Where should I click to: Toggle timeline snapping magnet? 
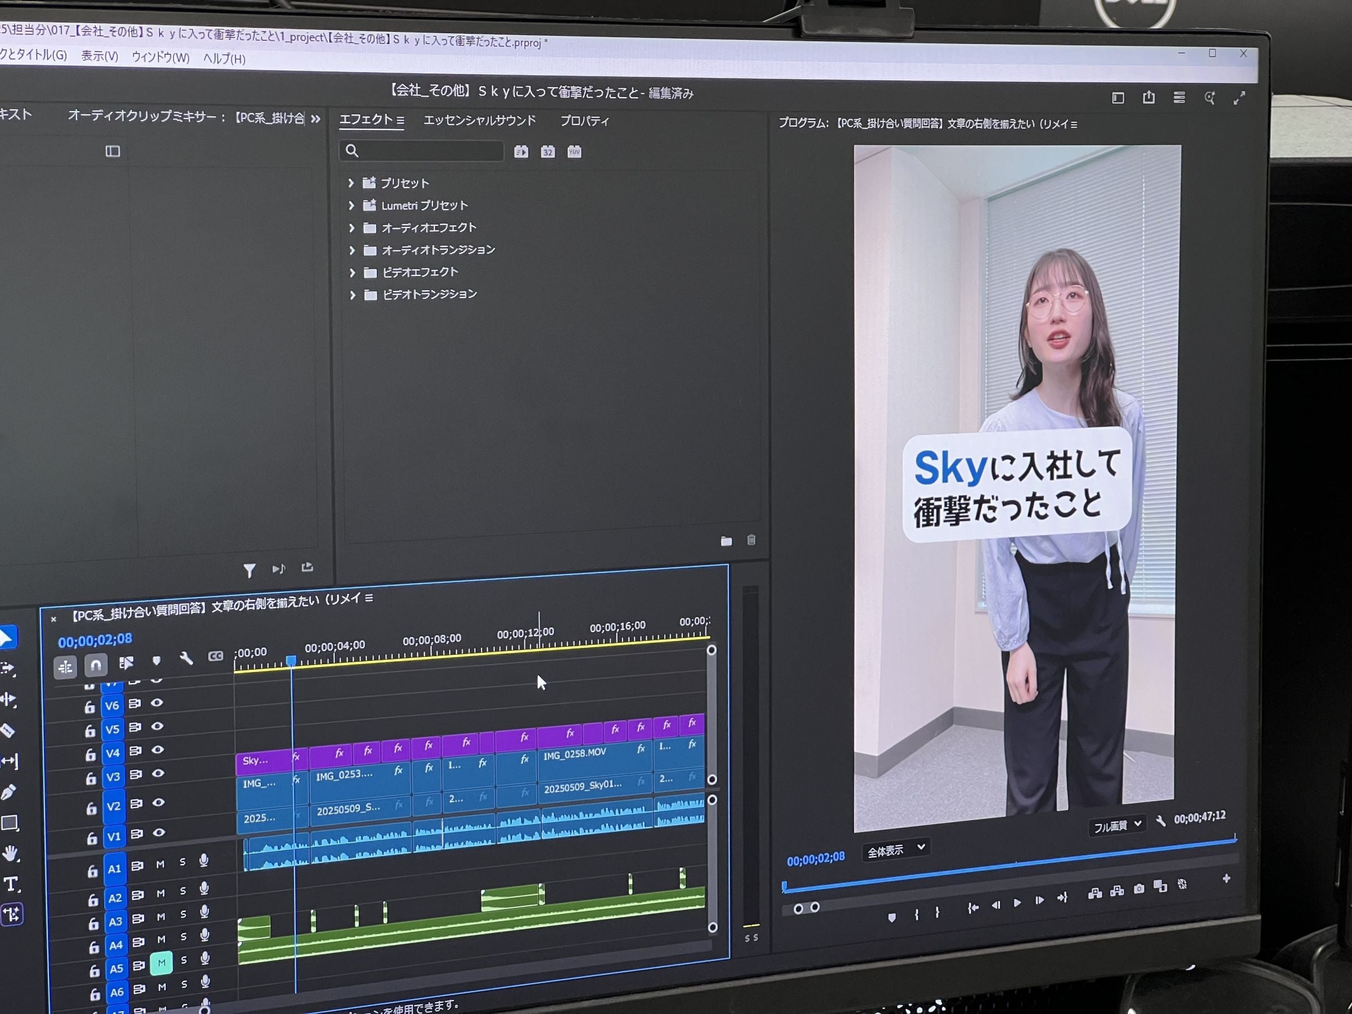(x=96, y=664)
